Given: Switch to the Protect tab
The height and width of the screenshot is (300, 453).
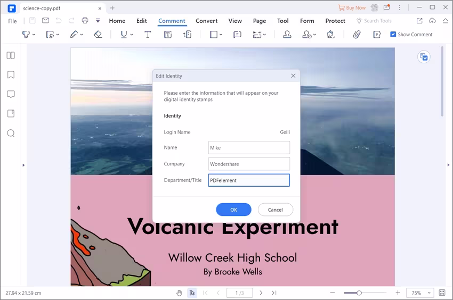Looking at the screenshot, I should click(x=335, y=21).
